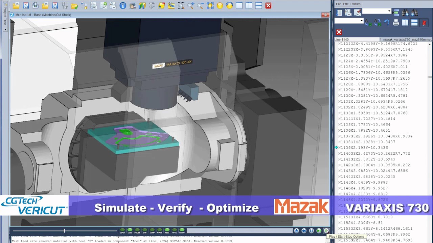Open the File menu in NC panel
This screenshot has width=433, height=243.
[339, 4]
